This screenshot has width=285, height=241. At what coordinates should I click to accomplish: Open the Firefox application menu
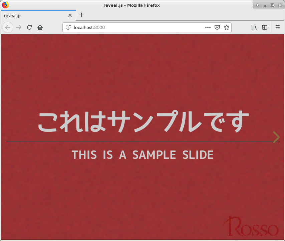click(278, 27)
